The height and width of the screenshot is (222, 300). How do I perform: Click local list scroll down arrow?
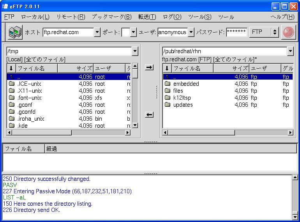135,125
